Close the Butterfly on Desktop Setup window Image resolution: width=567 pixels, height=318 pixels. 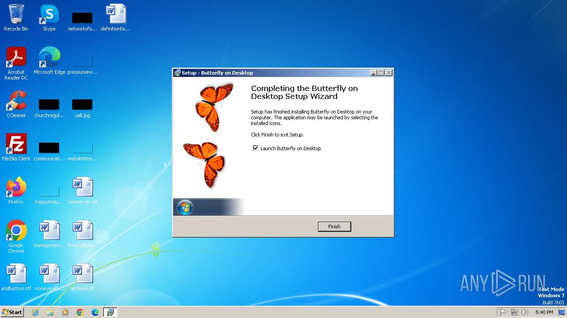tap(389, 73)
